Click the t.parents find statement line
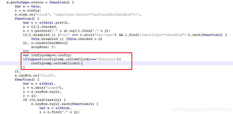The height and width of the screenshot is (114, 233). click(67, 31)
